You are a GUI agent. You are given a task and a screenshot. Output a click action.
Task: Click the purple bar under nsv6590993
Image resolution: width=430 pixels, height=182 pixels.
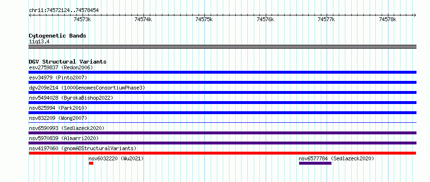(222, 133)
